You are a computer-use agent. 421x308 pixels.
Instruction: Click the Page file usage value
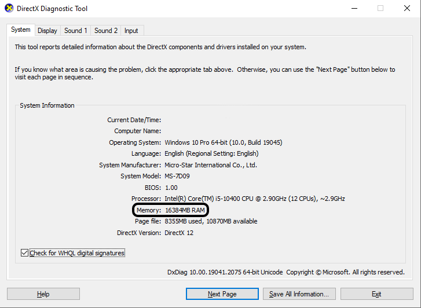tap(211, 221)
